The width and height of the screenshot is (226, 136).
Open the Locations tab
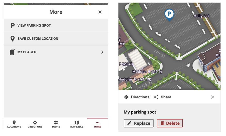14,124
